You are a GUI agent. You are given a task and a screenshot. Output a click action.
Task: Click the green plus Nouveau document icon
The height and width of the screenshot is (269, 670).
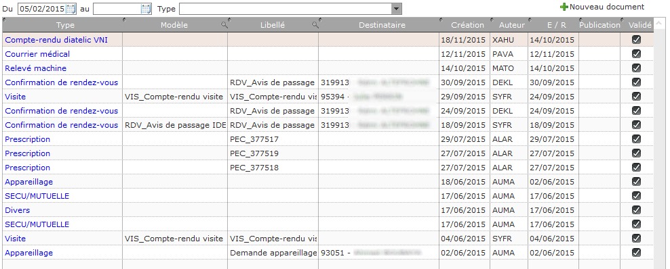[x=564, y=7]
